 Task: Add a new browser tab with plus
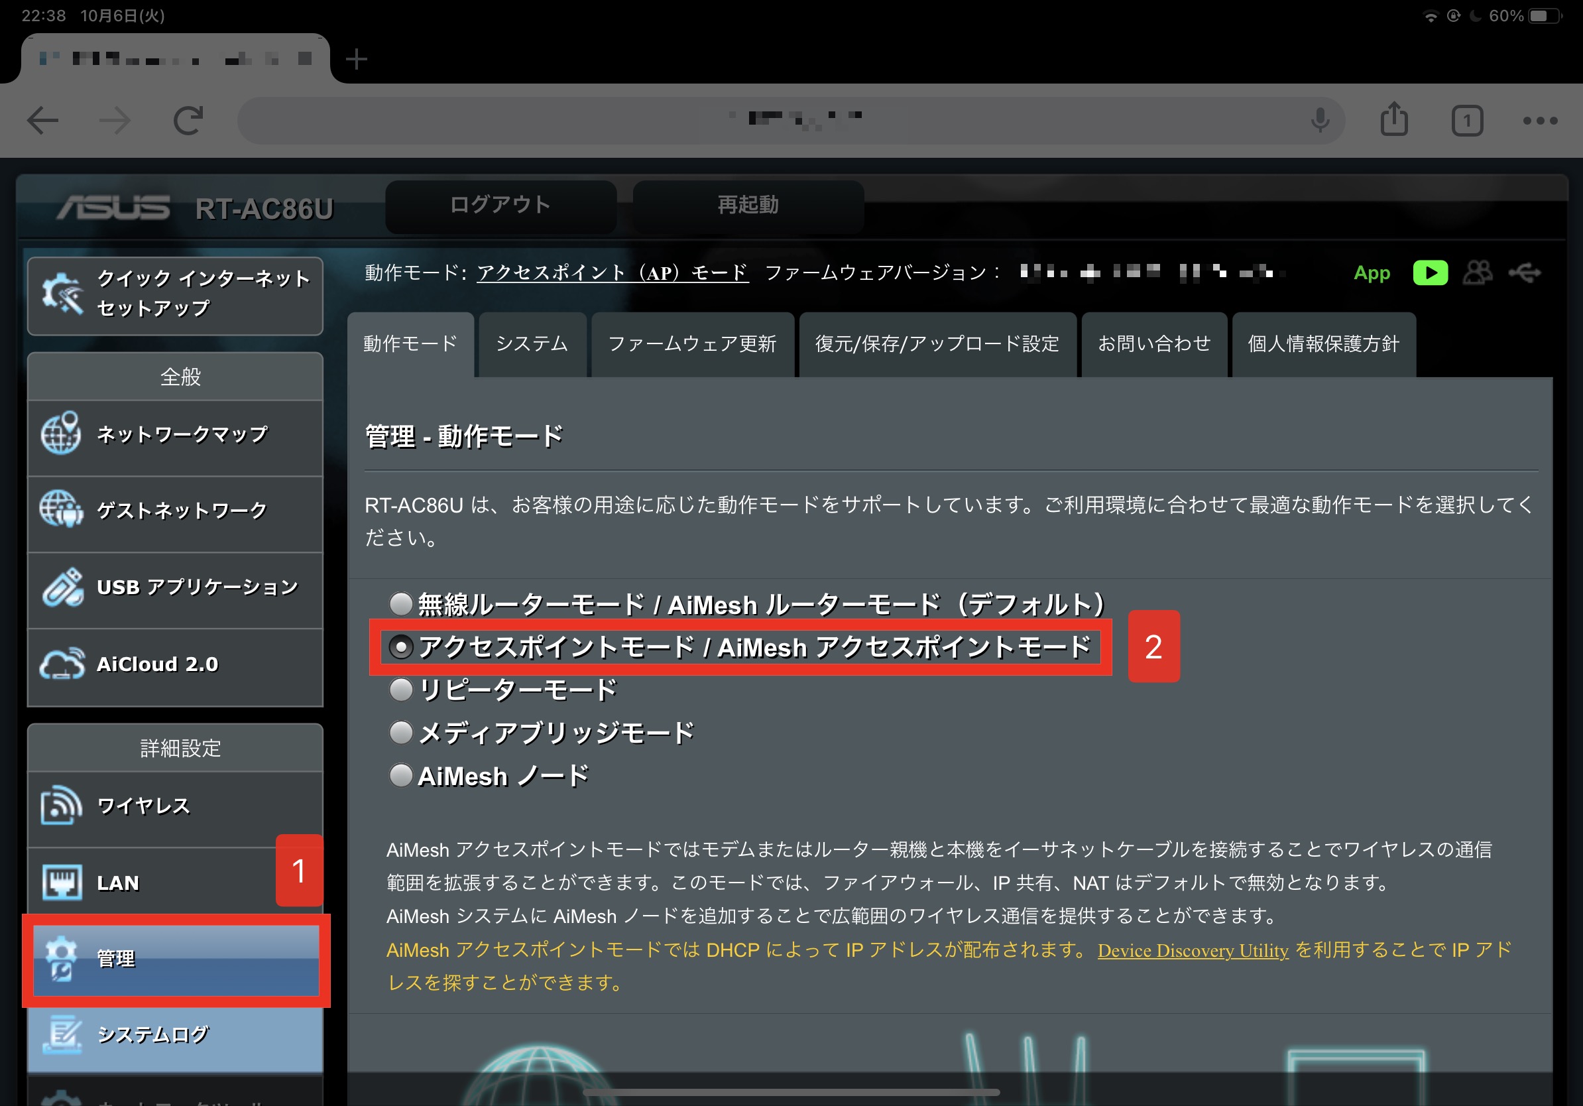[357, 59]
